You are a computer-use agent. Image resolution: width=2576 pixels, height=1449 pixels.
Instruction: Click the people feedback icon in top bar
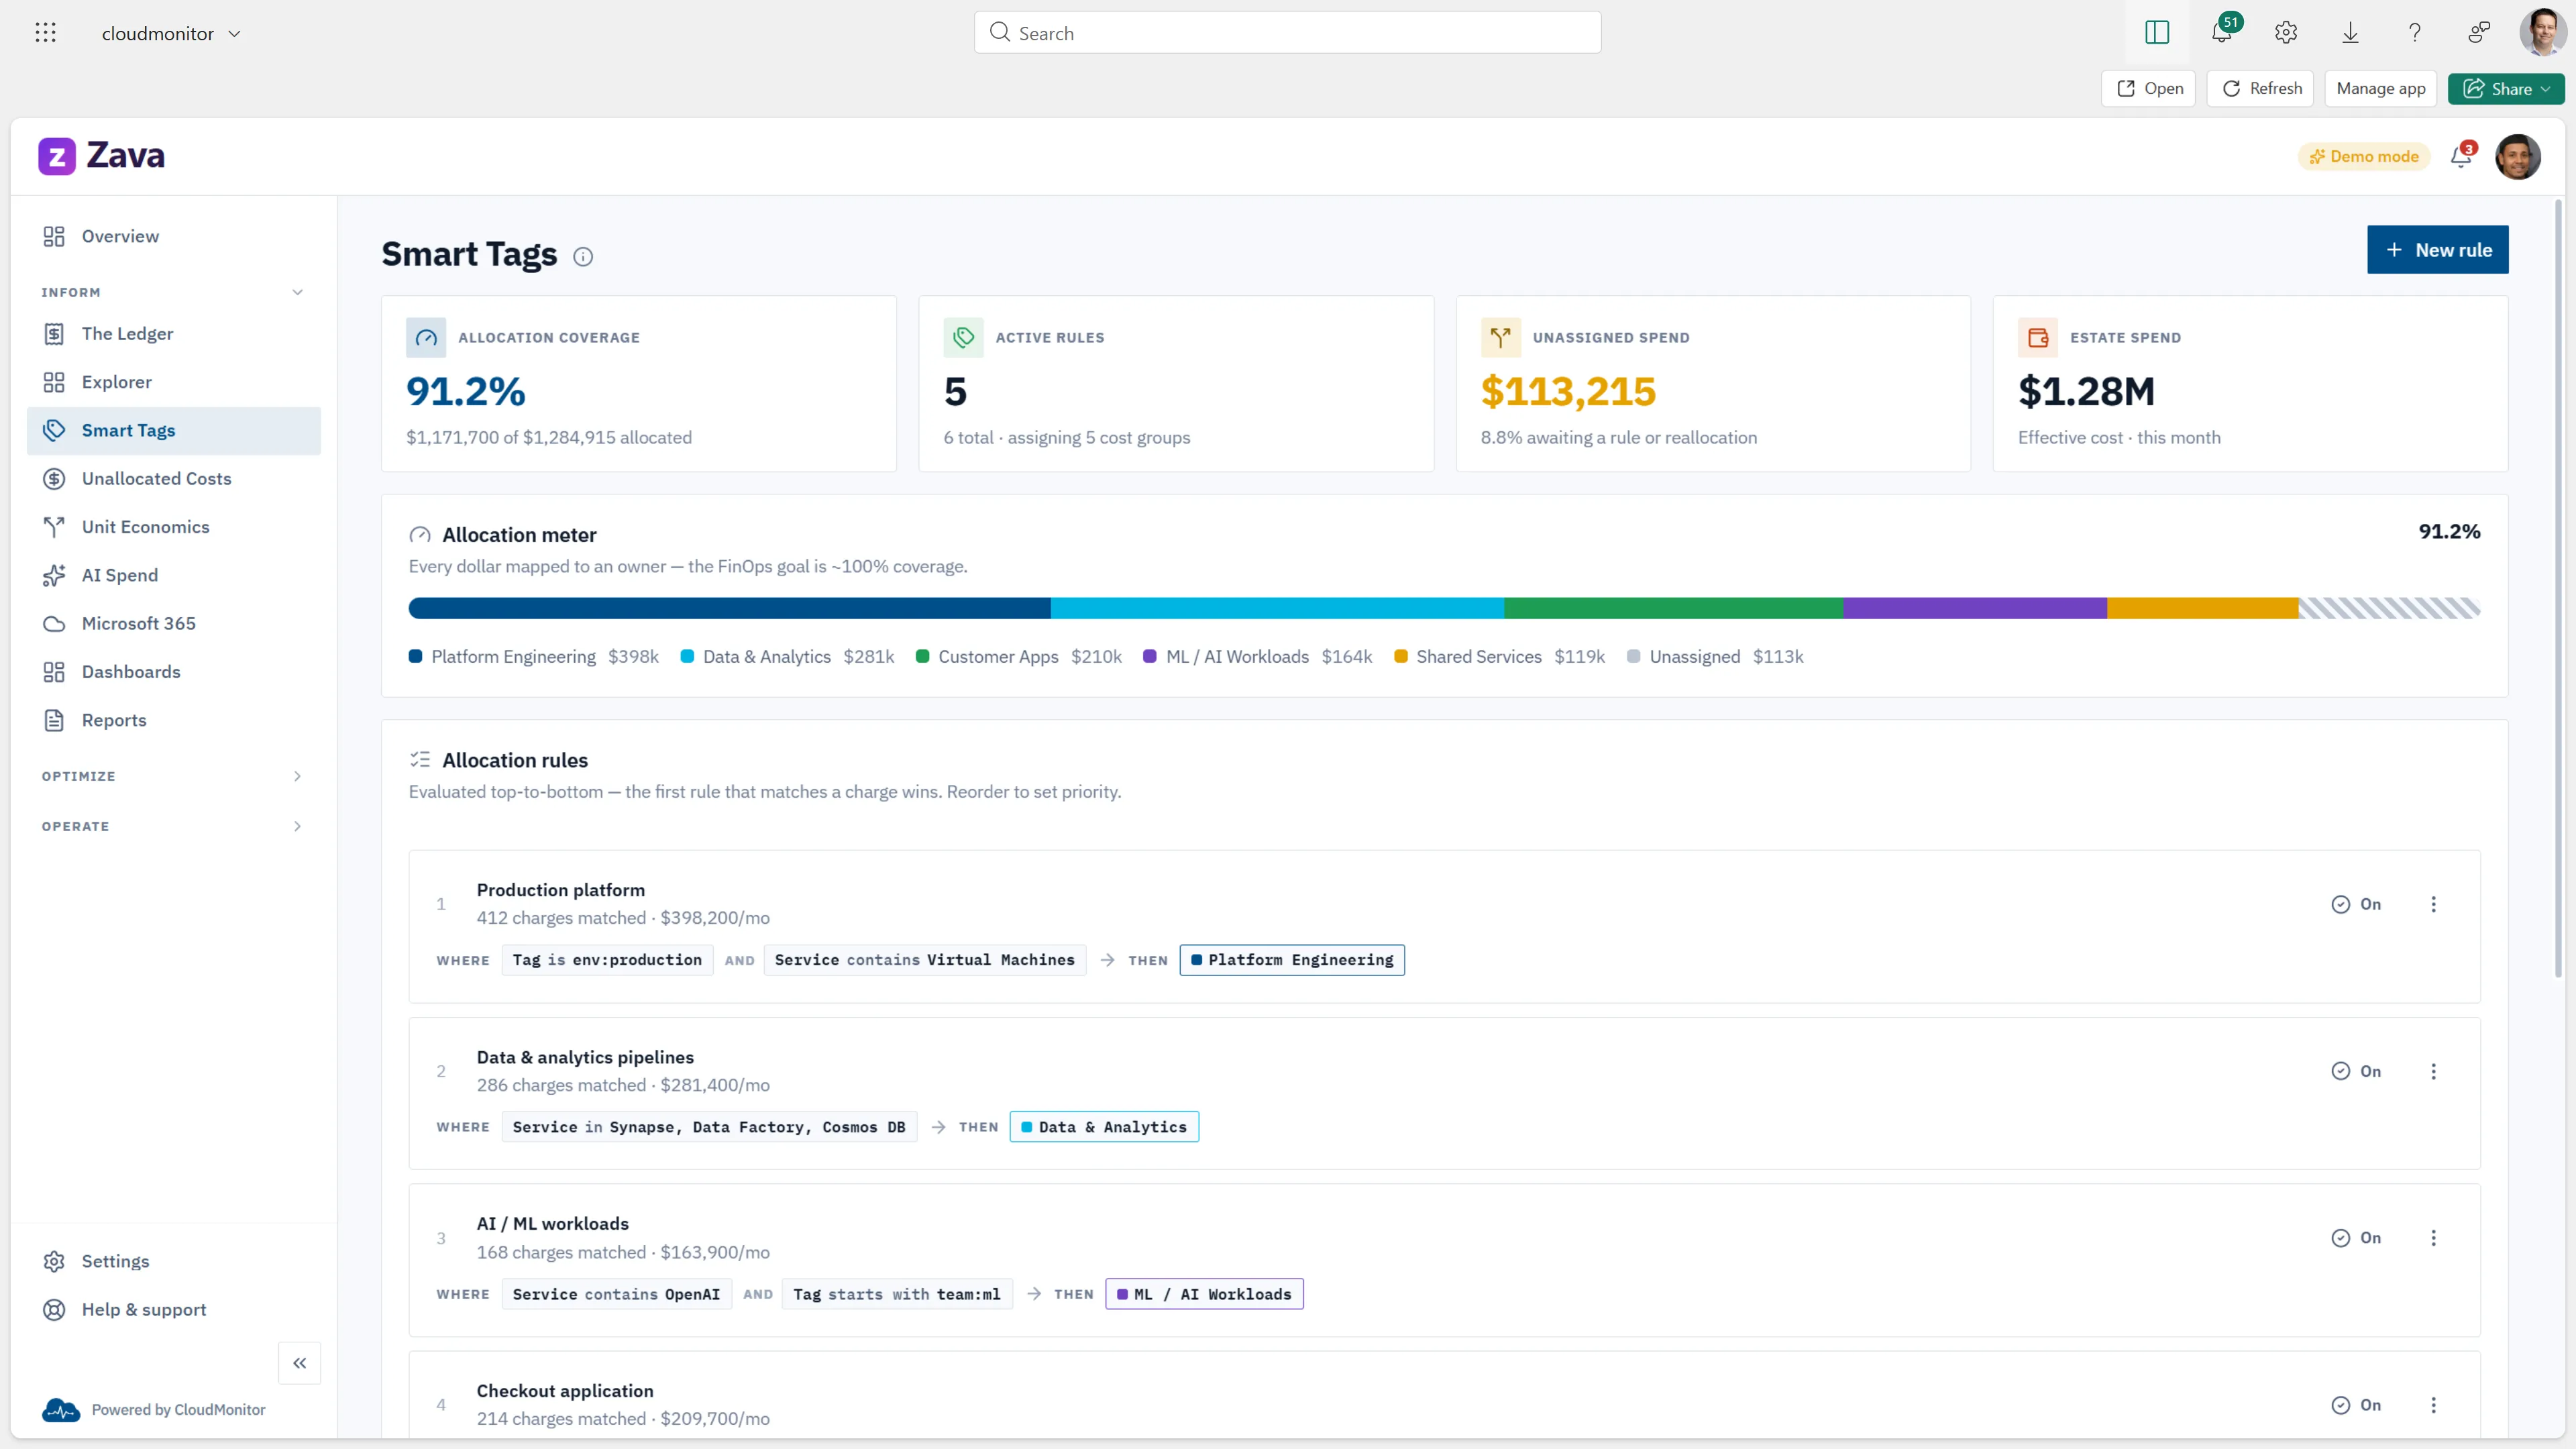click(x=2479, y=33)
